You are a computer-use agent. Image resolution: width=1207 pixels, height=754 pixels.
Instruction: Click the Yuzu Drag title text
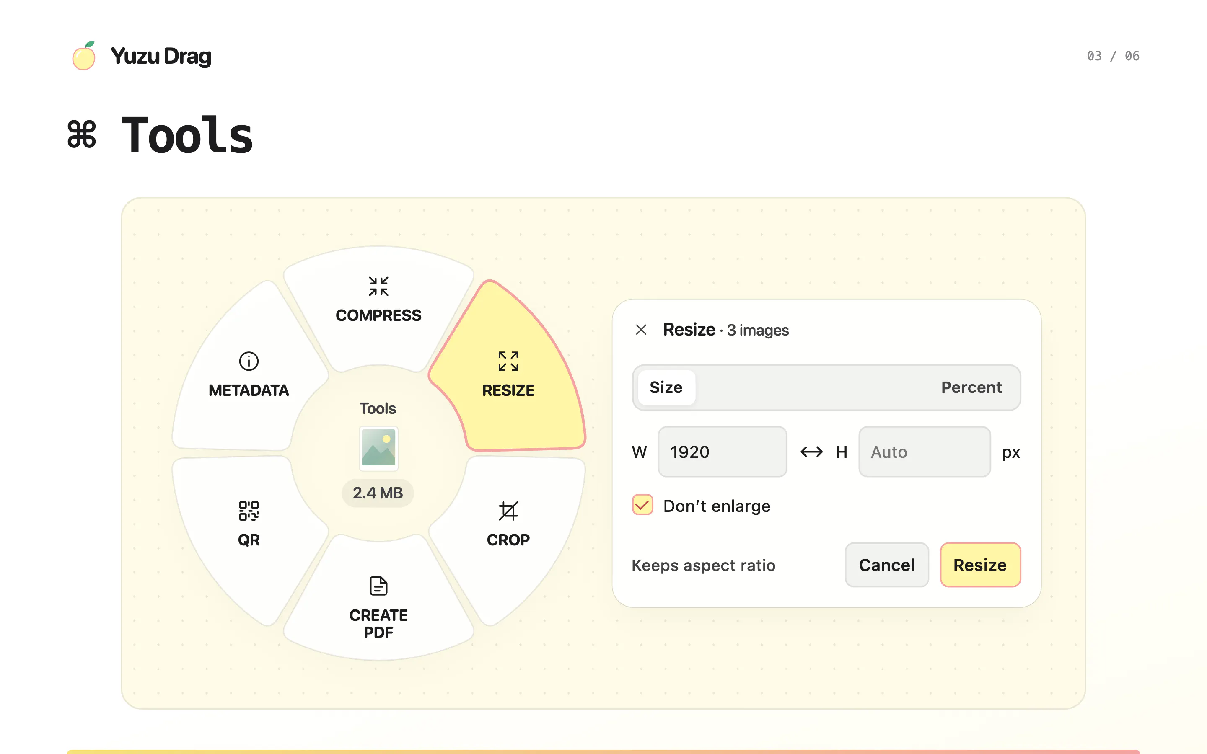(x=161, y=57)
